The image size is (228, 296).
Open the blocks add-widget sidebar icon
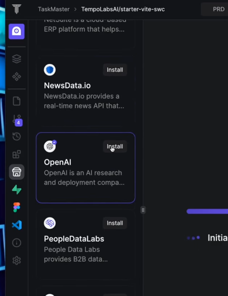click(x=16, y=154)
